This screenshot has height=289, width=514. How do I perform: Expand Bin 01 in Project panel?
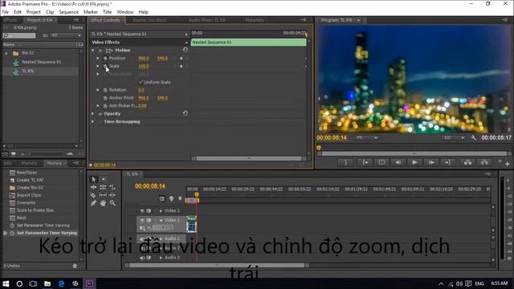(x=6, y=53)
